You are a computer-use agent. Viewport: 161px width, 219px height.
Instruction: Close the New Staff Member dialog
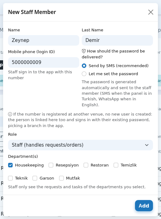[x=151, y=12]
